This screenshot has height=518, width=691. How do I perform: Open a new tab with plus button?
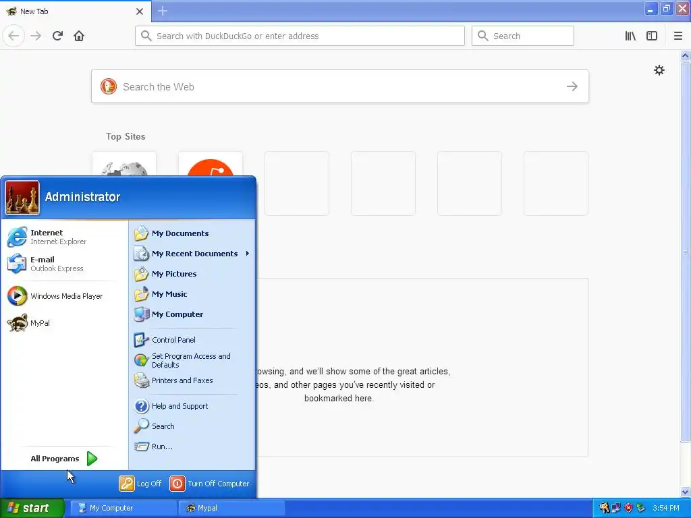[x=163, y=11]
